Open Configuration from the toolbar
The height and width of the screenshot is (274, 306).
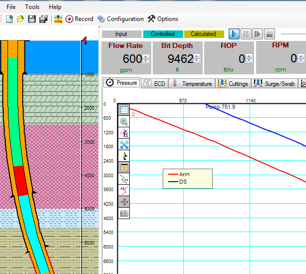120,19
